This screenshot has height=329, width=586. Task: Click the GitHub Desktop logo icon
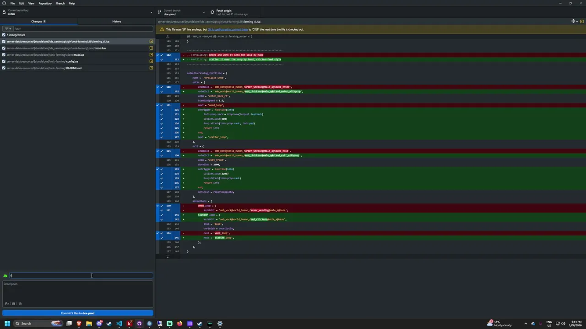4,3
